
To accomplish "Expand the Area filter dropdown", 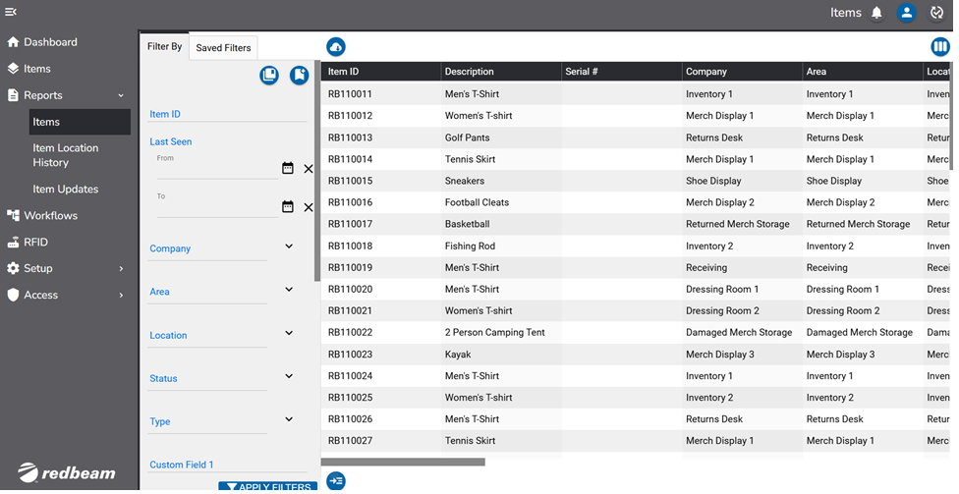I will (x=289, y=290).
